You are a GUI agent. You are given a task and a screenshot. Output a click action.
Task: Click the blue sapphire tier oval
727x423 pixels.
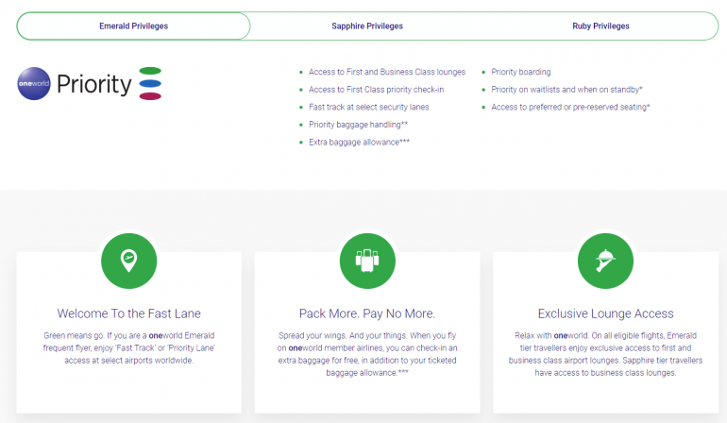point(150,84)
